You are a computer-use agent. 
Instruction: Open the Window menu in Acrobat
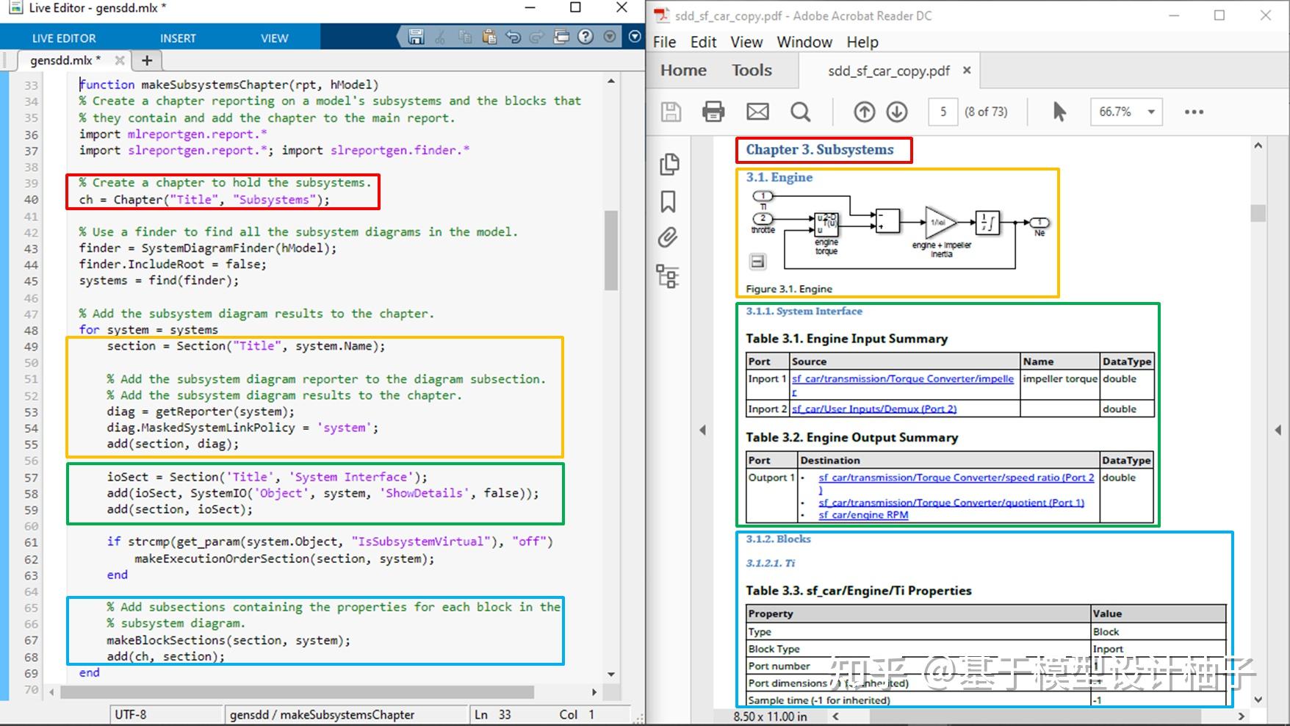pos(804,42)
